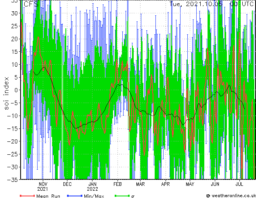The height and width of the screenshot is (198, 256).
Task: Click the DEC month label
Action: coord(67,184)
